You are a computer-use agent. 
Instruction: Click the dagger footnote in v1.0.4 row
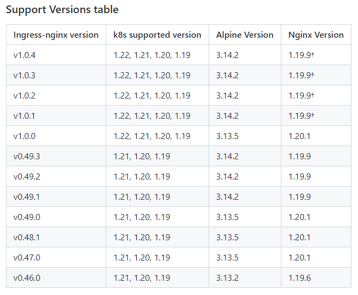(x=313, y=54)
